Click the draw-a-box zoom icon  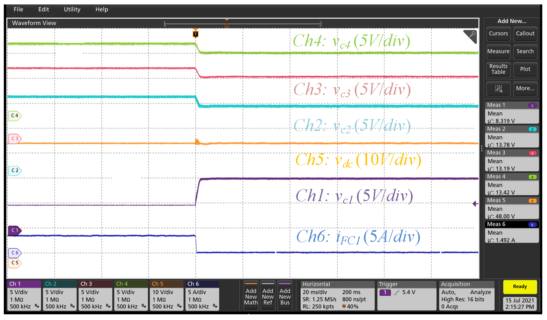pyautogui.click(x=498, y=89)
